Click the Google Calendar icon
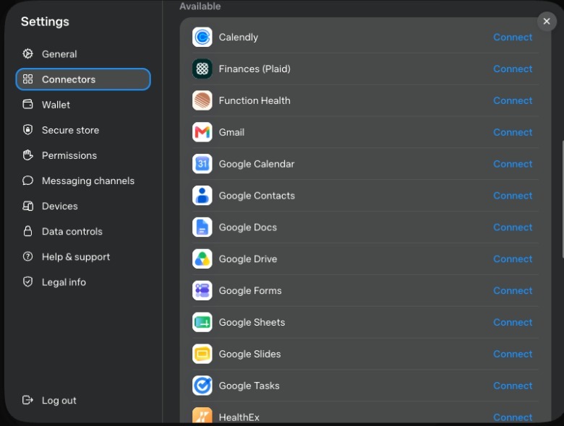Viewport: 564px width, 426px height. 202,164
